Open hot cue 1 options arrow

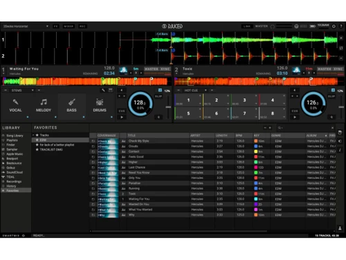[200, 103]
